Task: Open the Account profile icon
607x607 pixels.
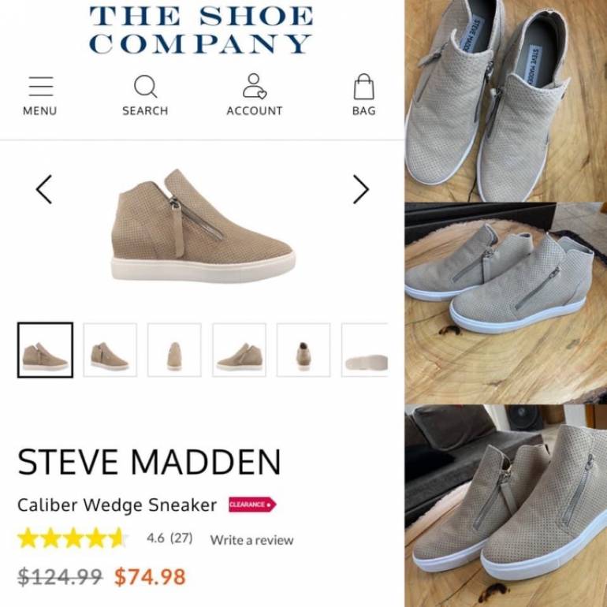Action: 255,86
